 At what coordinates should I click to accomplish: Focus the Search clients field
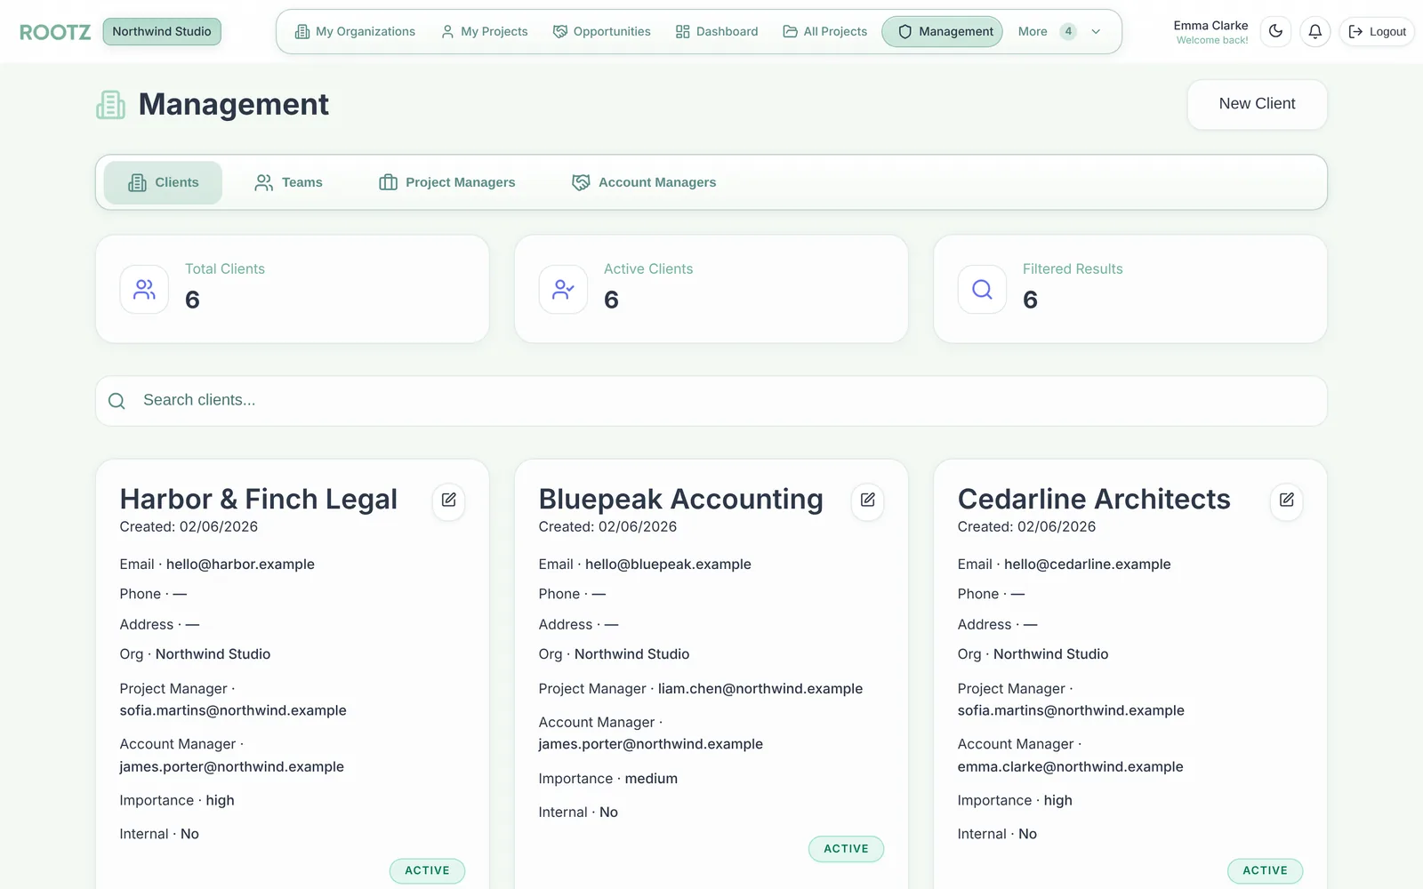click(711, 401)
